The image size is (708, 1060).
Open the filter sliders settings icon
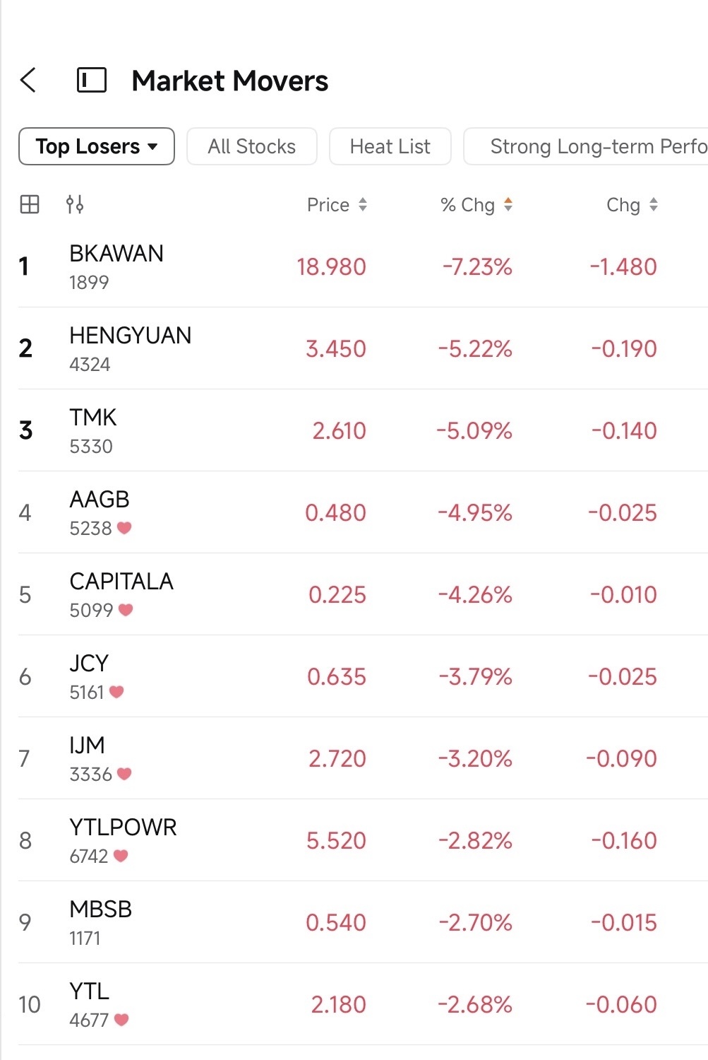point(75,205)
